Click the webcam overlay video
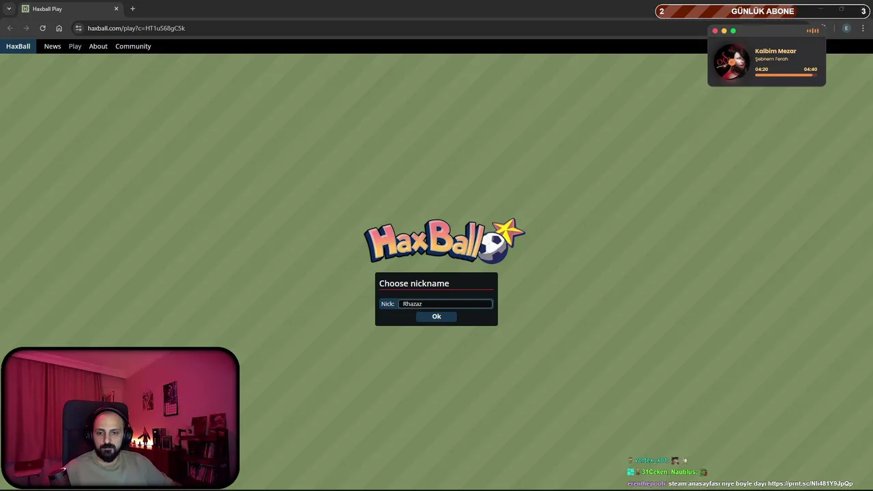873x491 pixels. click(120, 418)
